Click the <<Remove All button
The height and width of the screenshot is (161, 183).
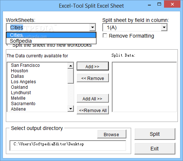pos(93,110)
